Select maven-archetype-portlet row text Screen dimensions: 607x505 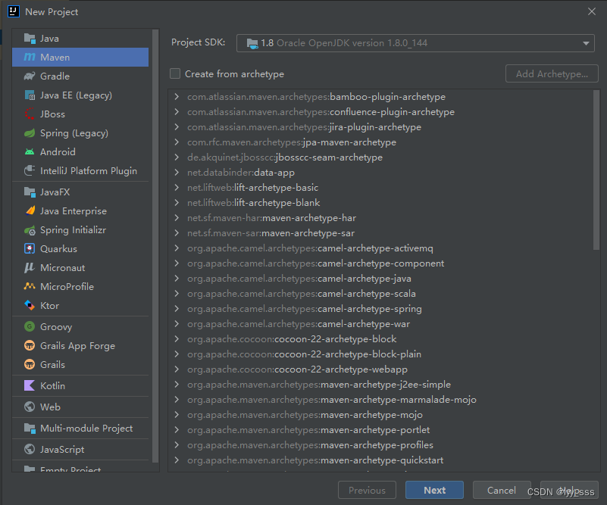pos(308,429)
